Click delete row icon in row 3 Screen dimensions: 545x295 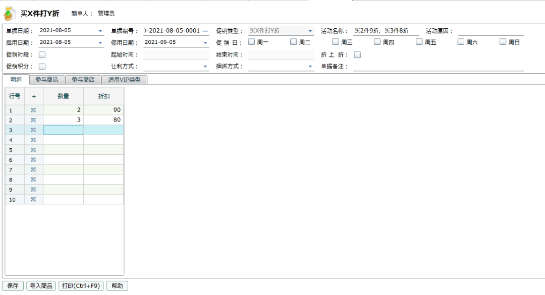point(33,130)
